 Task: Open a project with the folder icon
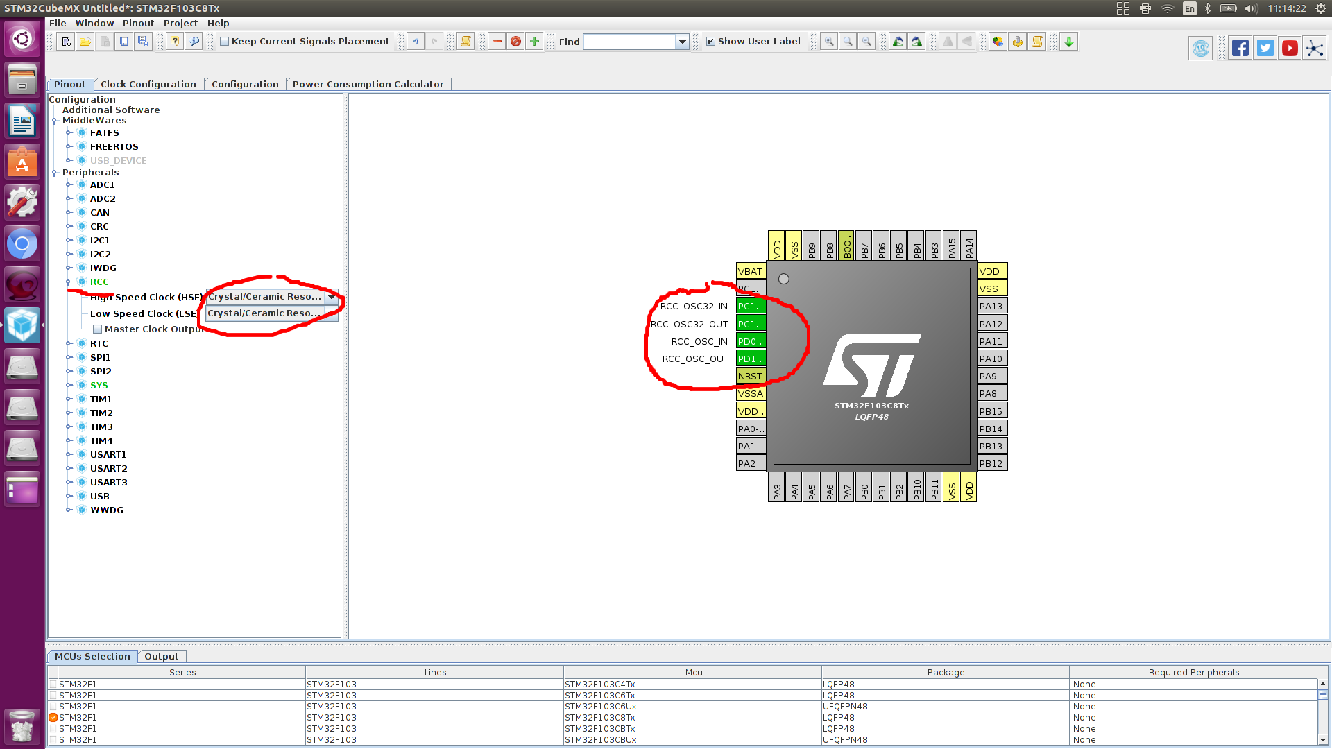pyautogui.click(x=85, y=42)
